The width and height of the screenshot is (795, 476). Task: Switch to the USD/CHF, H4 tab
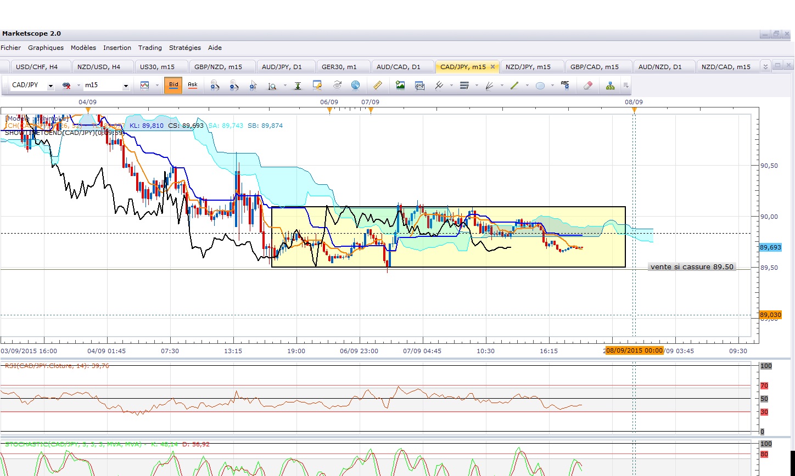coord(42,67)
